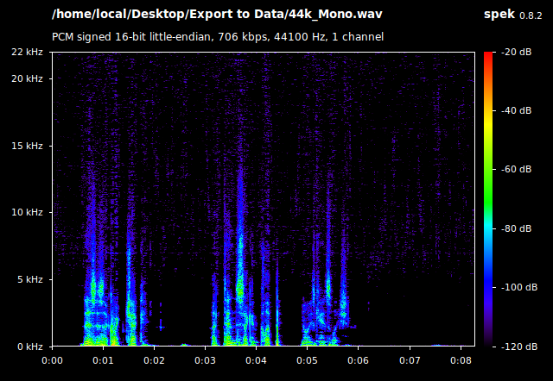
Task: Click the red top of color scale bar
Action: (x=487, y=56)
